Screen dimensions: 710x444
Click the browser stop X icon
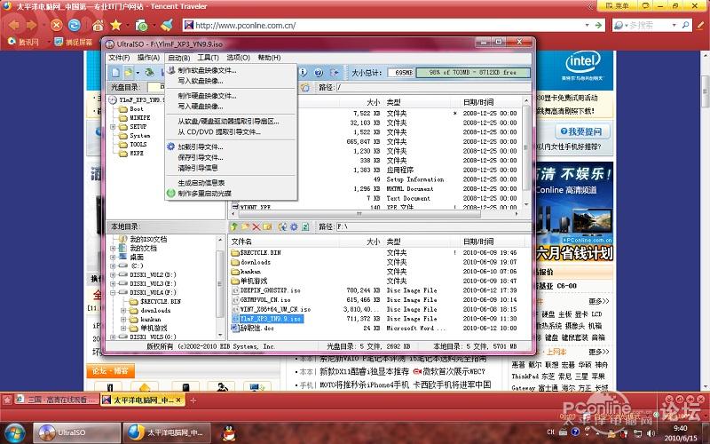pyautogui.click(x=56, y=25)
